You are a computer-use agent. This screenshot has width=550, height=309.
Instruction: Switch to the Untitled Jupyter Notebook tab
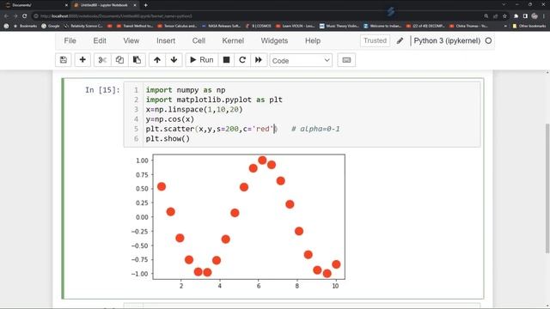104,5
